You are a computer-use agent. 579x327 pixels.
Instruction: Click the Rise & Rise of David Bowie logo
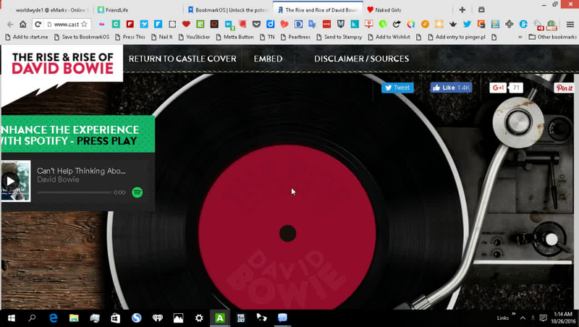tap(62, 63)
